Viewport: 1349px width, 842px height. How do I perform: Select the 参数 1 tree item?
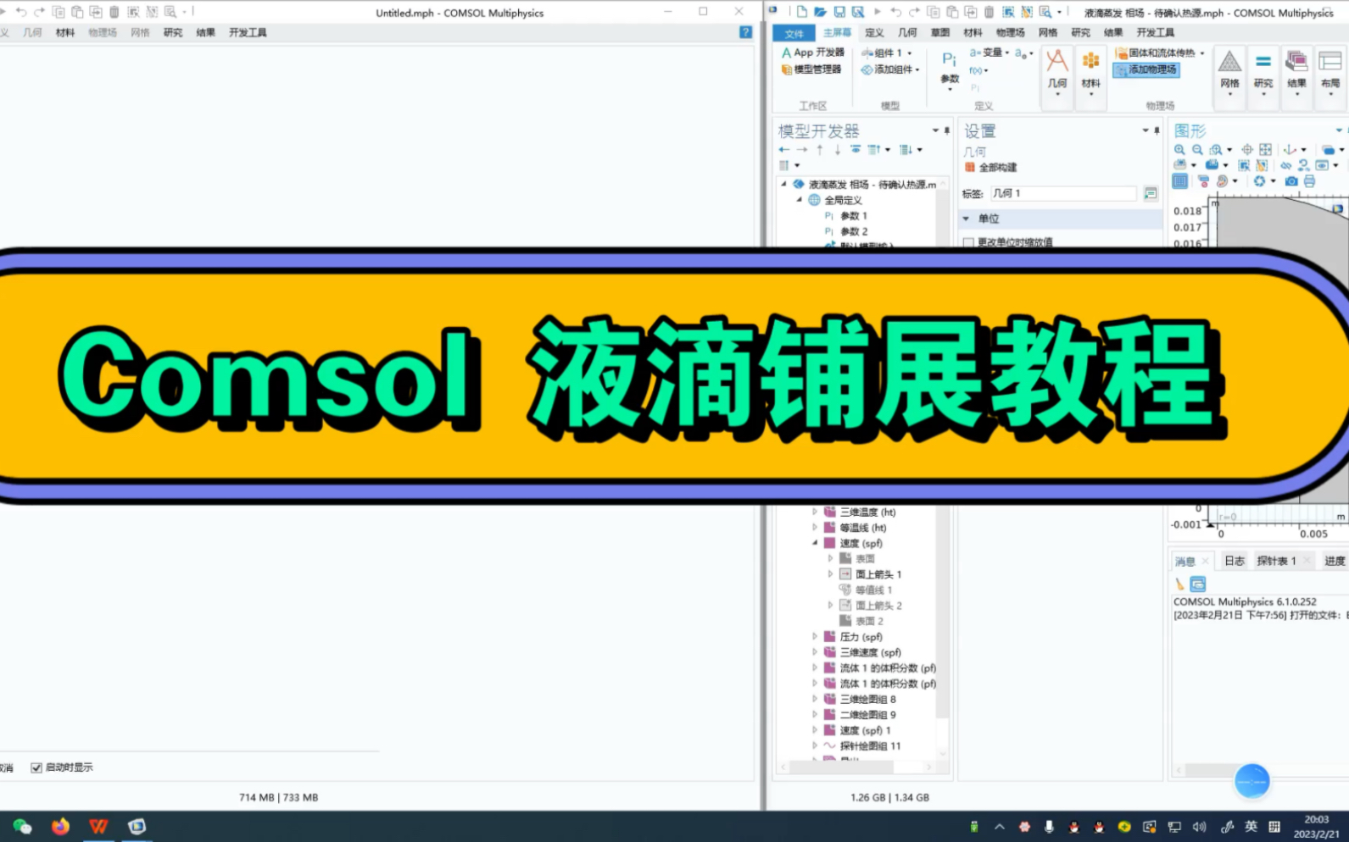853,216
